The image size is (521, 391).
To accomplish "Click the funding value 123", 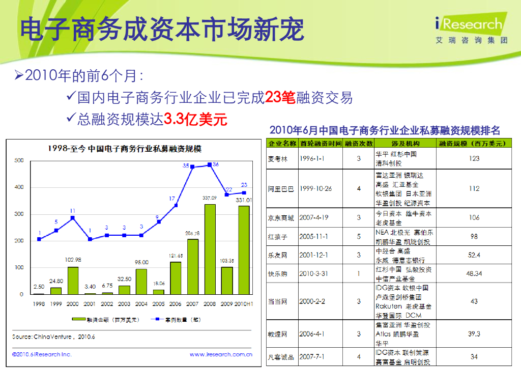I will pos(474,159).
